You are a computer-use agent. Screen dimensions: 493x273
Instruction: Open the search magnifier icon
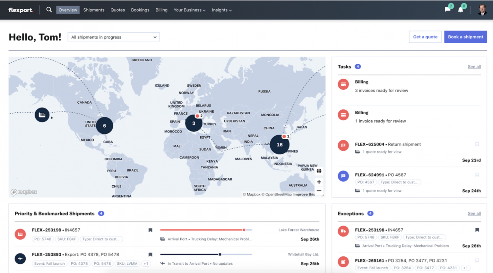49,10
